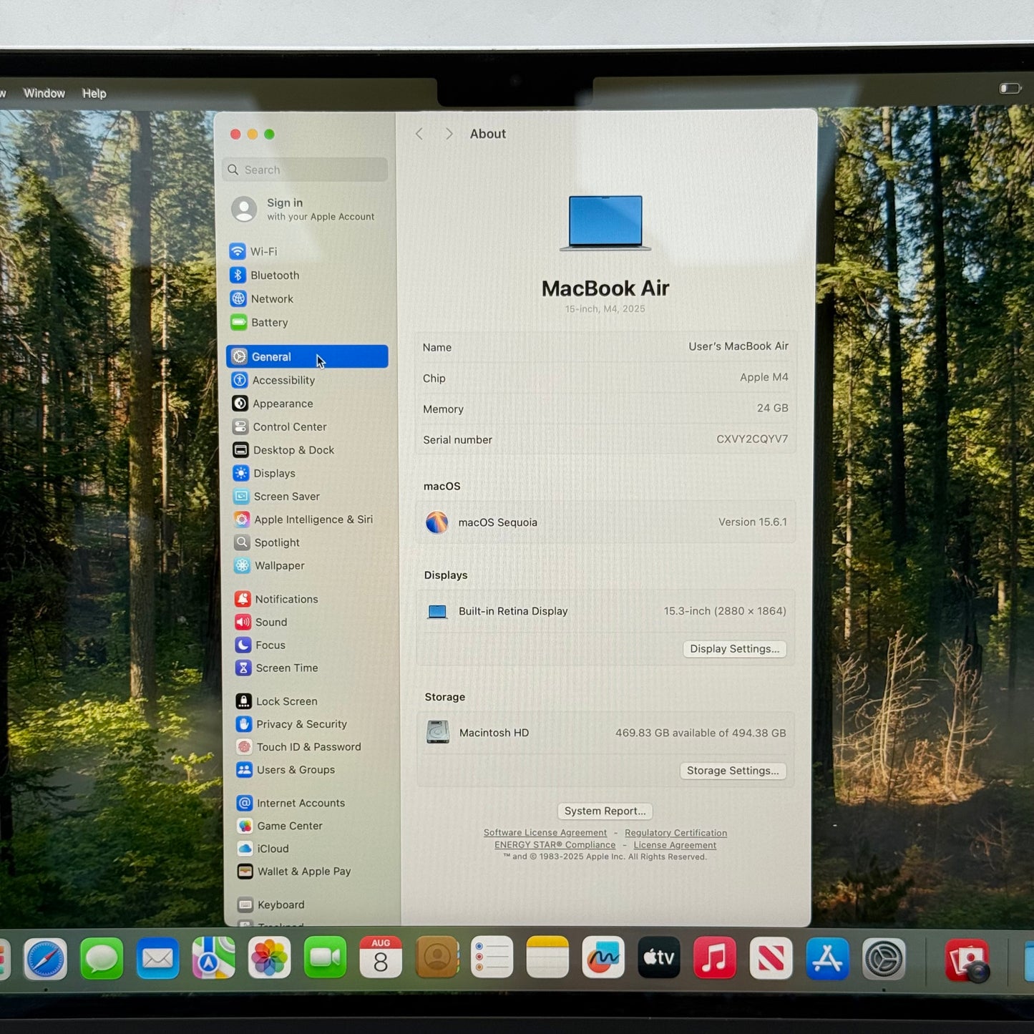1034x1034 pixels.
Task: Open Wallet & Apple Pay settings
Action: (294, 872)
